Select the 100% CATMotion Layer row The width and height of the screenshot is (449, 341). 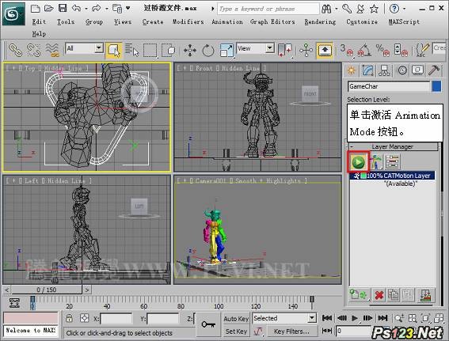393,176
